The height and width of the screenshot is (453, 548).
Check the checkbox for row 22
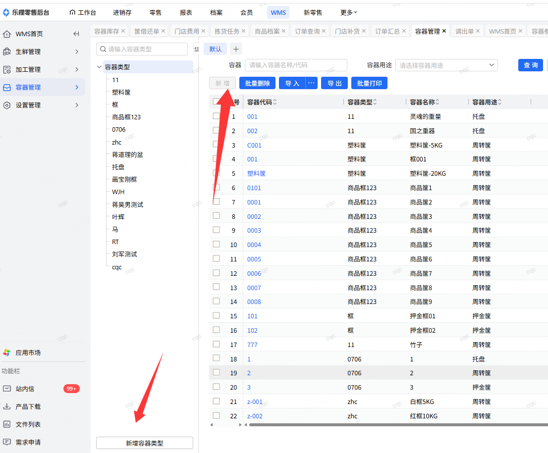click(217, 415)
